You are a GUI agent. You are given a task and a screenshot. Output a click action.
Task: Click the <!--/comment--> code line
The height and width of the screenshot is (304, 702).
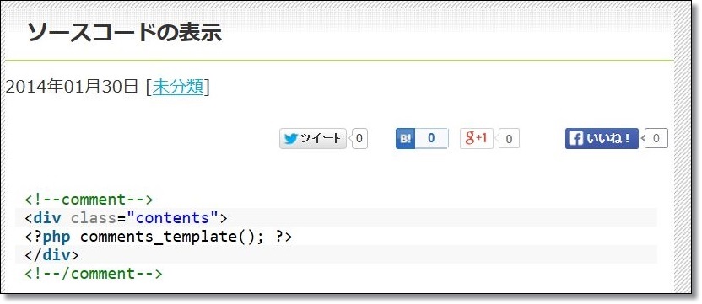(93, 273)
